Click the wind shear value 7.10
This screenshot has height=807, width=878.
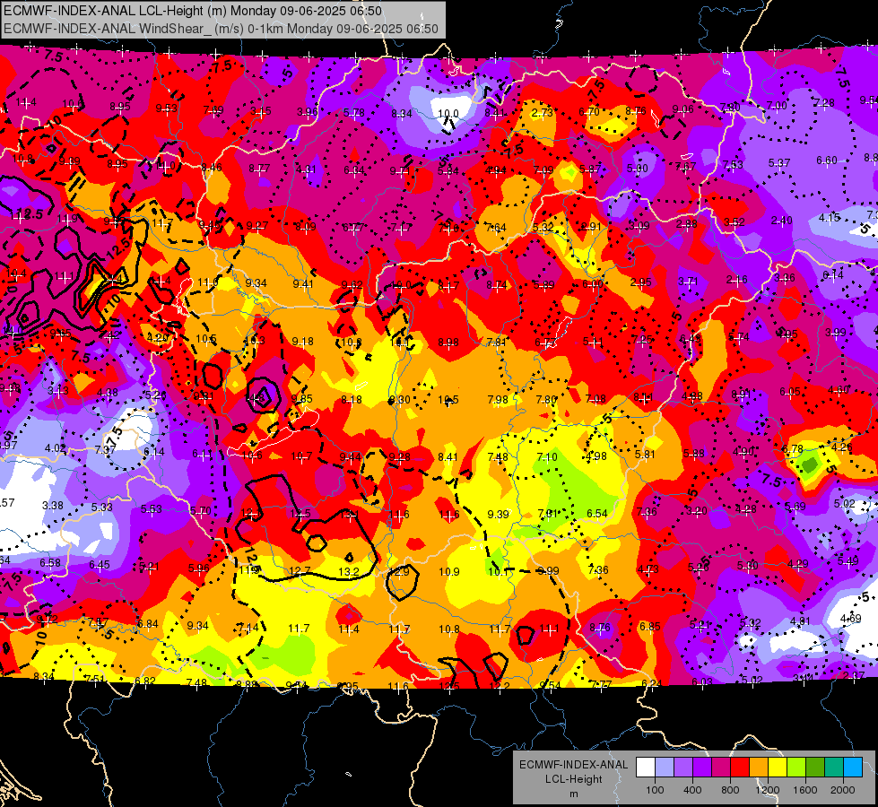546,457
